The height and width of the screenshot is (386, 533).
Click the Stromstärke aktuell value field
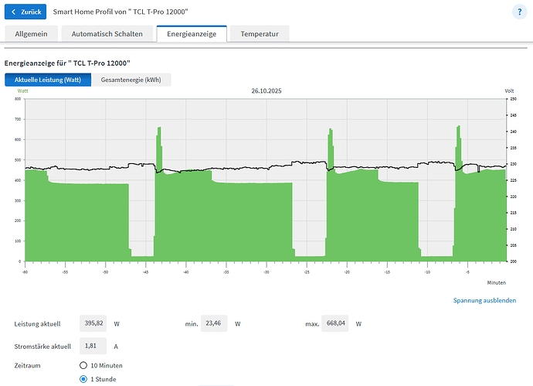[94, 346]
